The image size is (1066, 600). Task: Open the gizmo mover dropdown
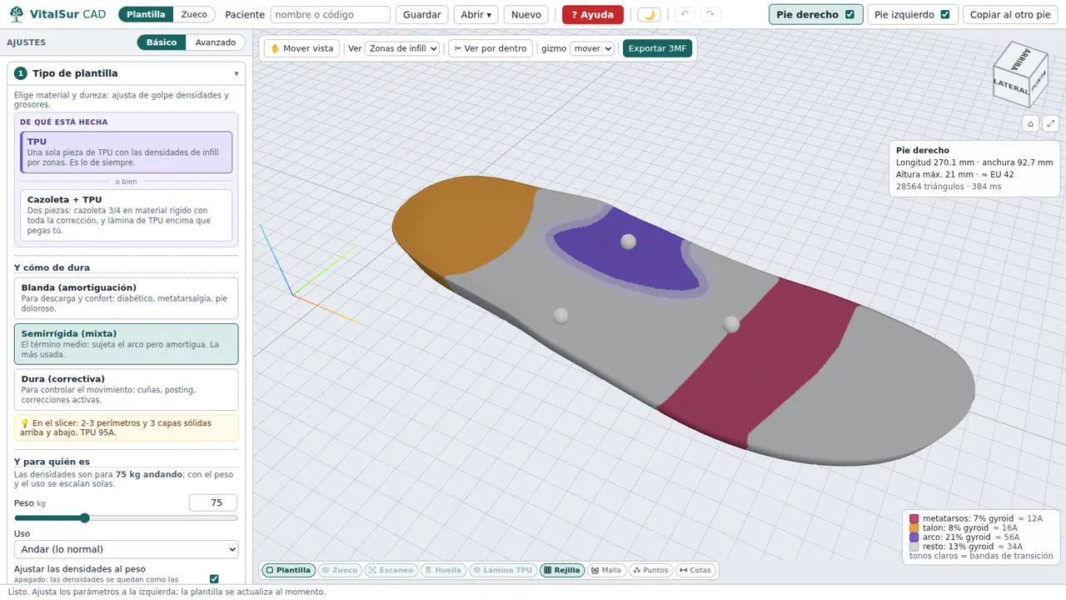coord(592,48)
